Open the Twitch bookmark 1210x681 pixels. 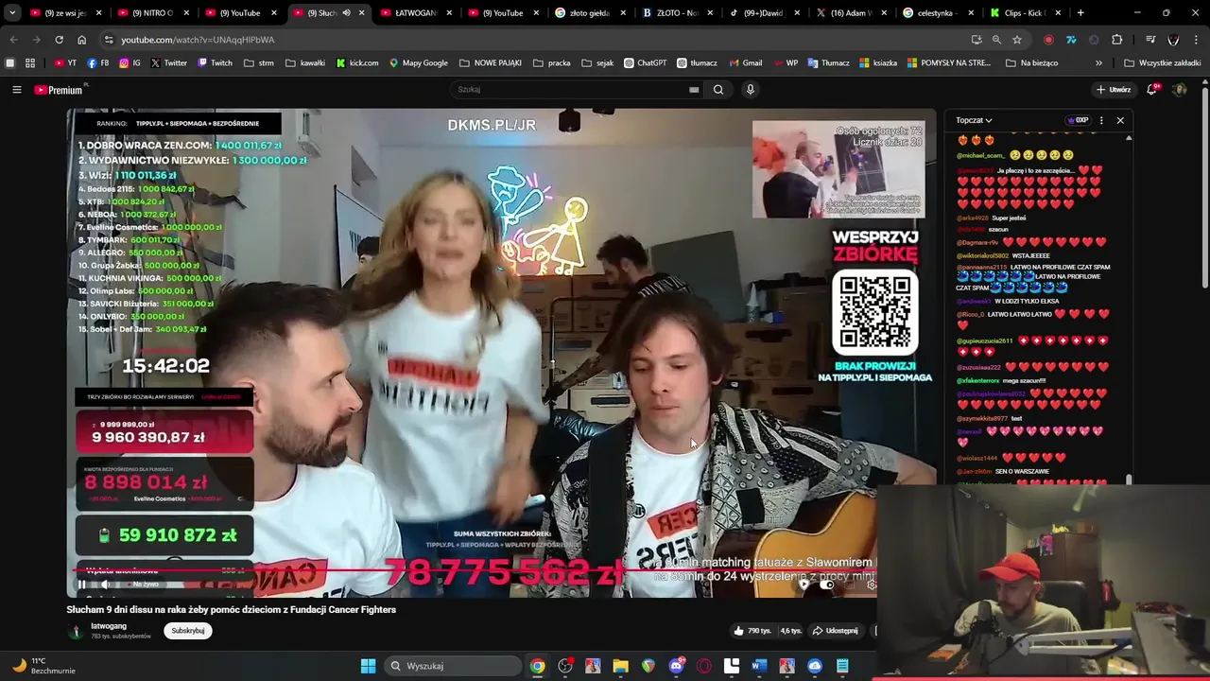pos(216,63)
